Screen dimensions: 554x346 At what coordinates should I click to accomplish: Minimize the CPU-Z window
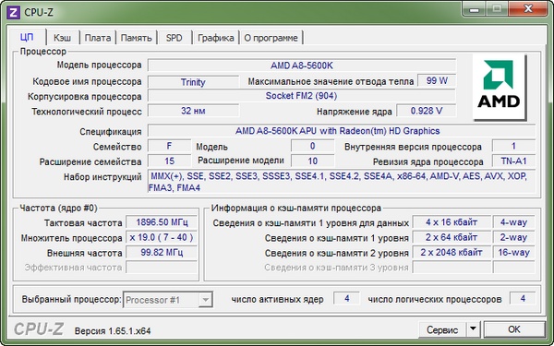(x=475, y=9)
